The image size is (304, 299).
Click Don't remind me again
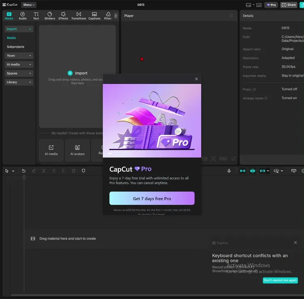[x=280, y=280]
